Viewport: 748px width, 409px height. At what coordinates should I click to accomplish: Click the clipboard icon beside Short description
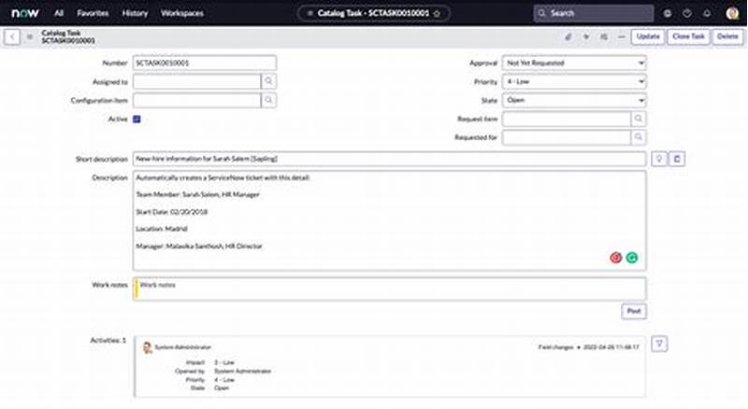click(x=677, y=159)
